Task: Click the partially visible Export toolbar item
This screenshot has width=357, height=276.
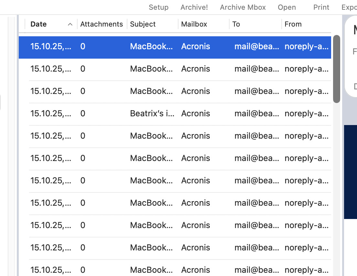Action: [x=349, y=7]
